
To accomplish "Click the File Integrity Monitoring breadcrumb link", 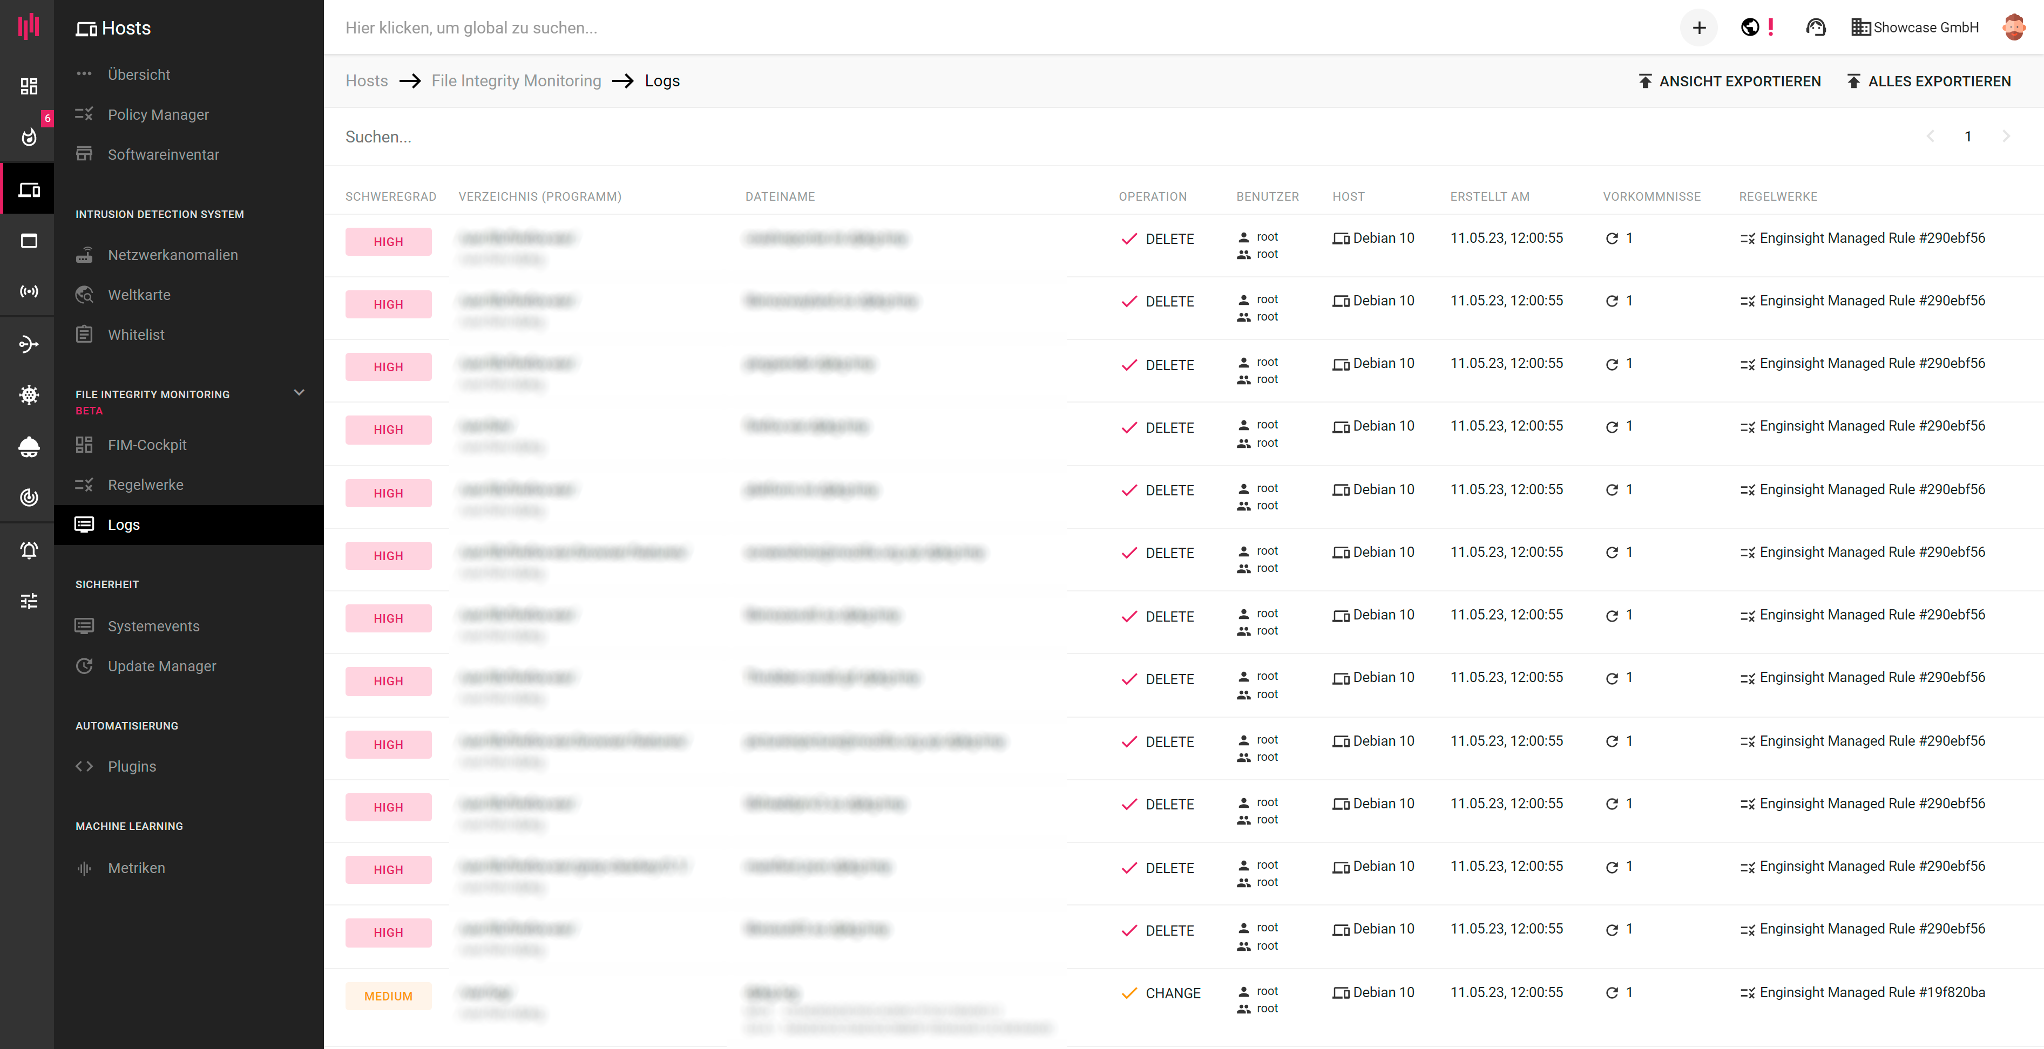I will point(516,81).
